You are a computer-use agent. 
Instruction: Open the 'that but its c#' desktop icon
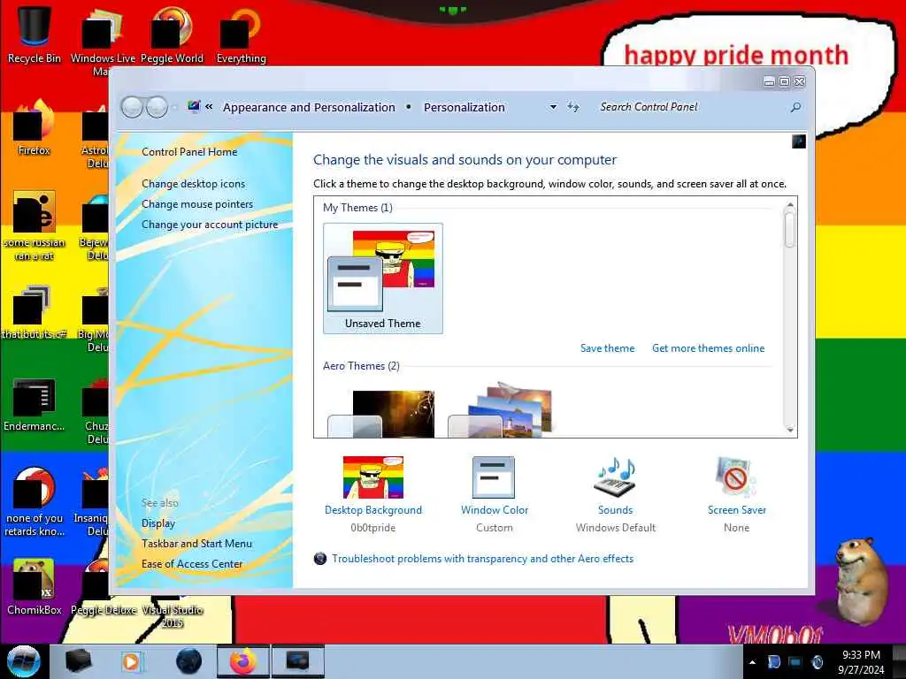35,312
